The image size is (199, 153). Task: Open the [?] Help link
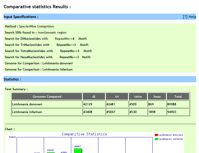[x=189, y=17]
